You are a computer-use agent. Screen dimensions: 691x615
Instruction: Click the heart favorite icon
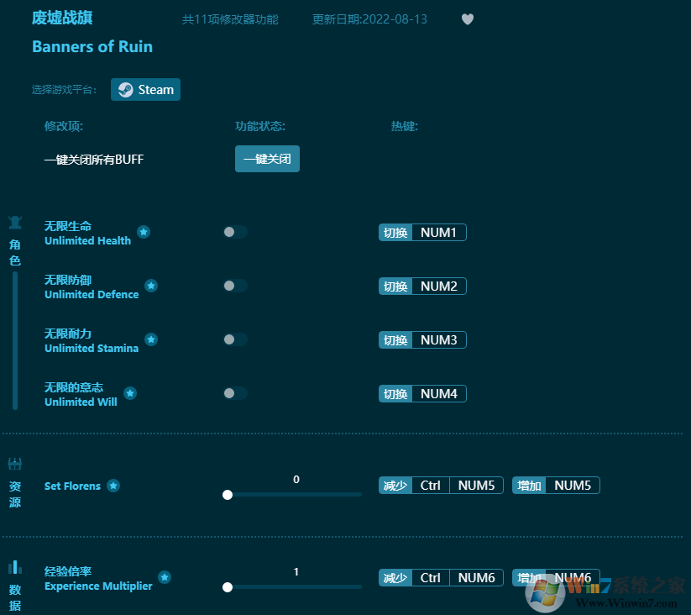coord(468,19)
